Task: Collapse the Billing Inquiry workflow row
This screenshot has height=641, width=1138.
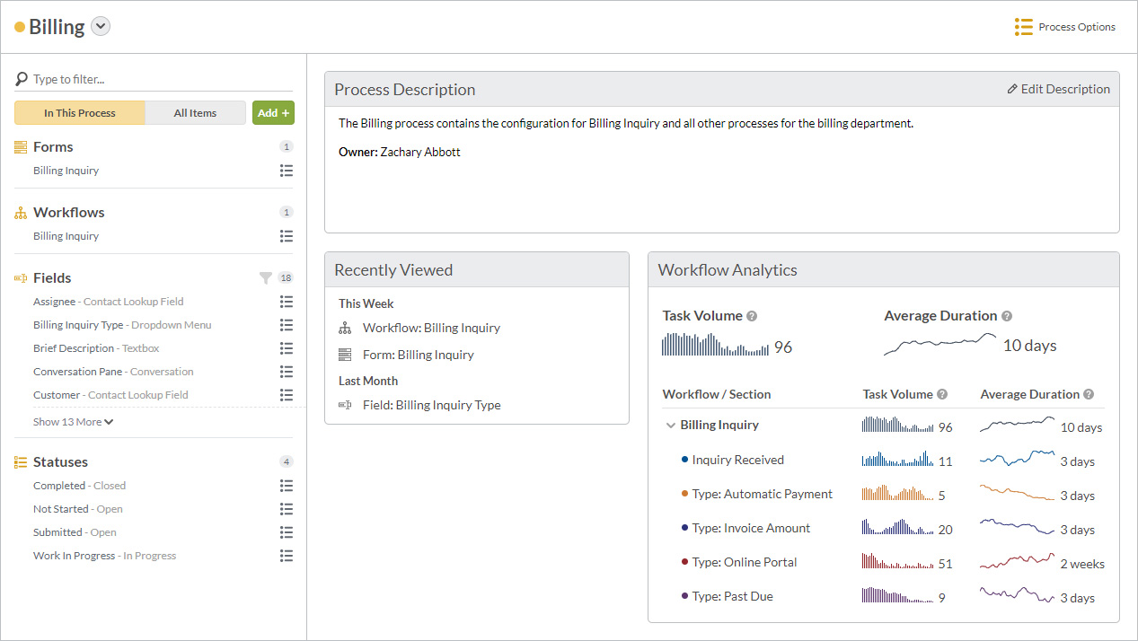Action: pyautogui.click(x=670, y=426)
